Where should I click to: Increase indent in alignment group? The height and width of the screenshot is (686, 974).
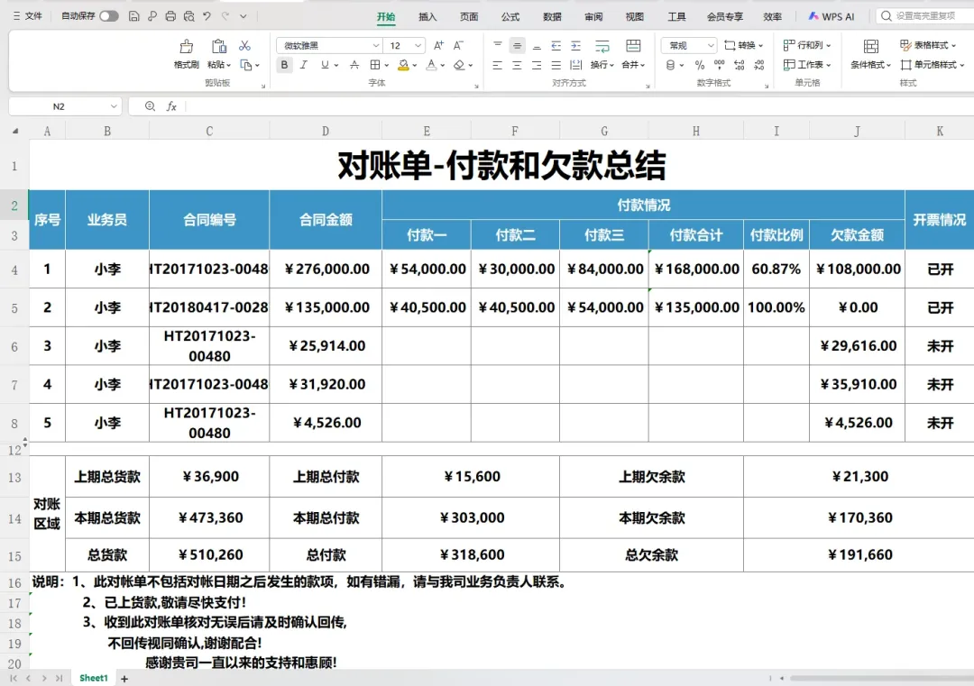[x=575, y=45]
